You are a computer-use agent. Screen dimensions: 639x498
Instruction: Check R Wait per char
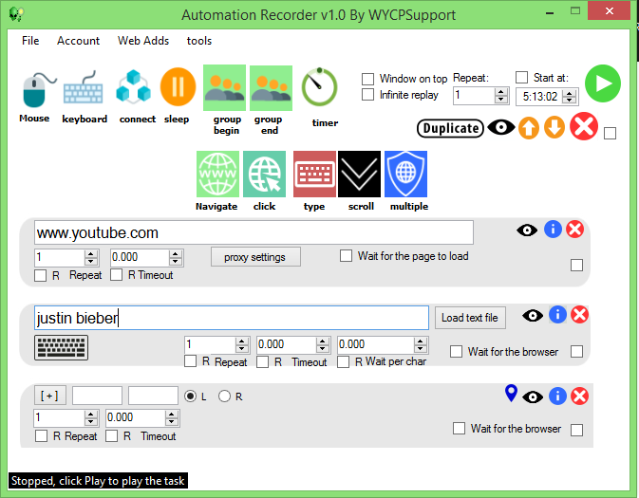(343, 362)
